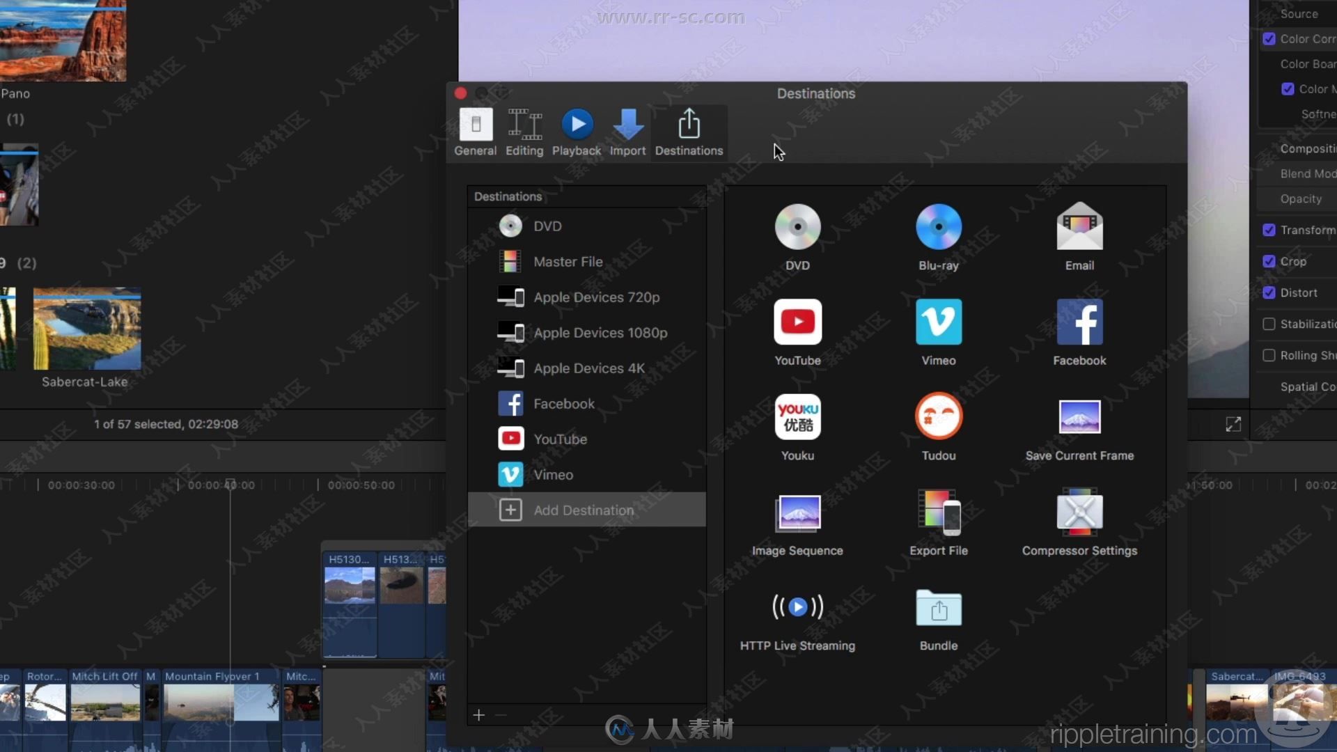Enable the Rolling Shutter checkbox

click(1269, 355)
